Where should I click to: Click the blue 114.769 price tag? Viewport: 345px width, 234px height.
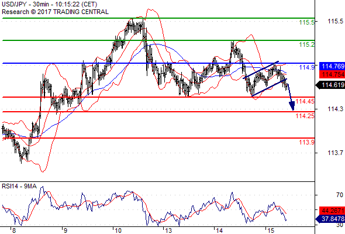pos(332,66)
